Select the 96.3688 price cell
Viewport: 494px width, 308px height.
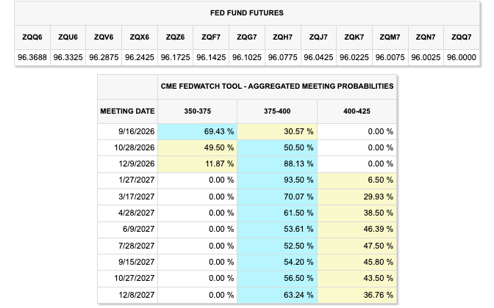[x=32, y=57]
